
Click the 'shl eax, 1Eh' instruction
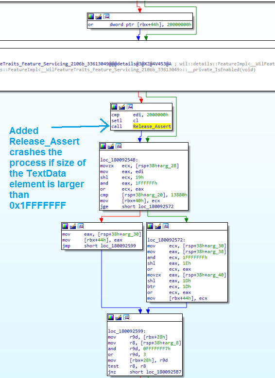click(169, 263)
